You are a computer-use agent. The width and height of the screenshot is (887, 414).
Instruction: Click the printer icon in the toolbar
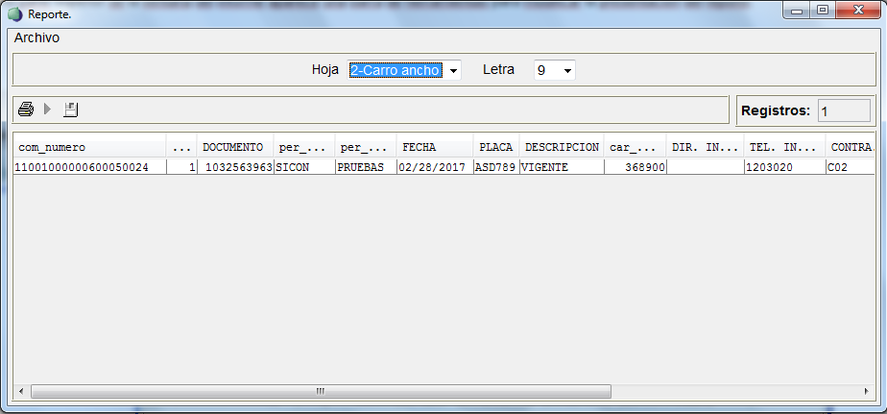click(26, 110)
